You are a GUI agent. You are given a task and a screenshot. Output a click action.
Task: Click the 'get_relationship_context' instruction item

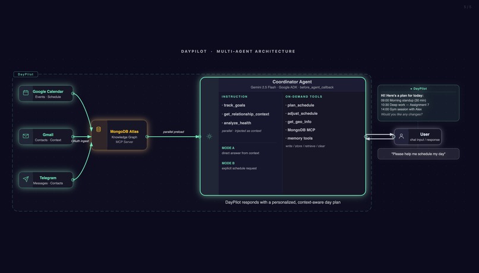click(245, 114)
